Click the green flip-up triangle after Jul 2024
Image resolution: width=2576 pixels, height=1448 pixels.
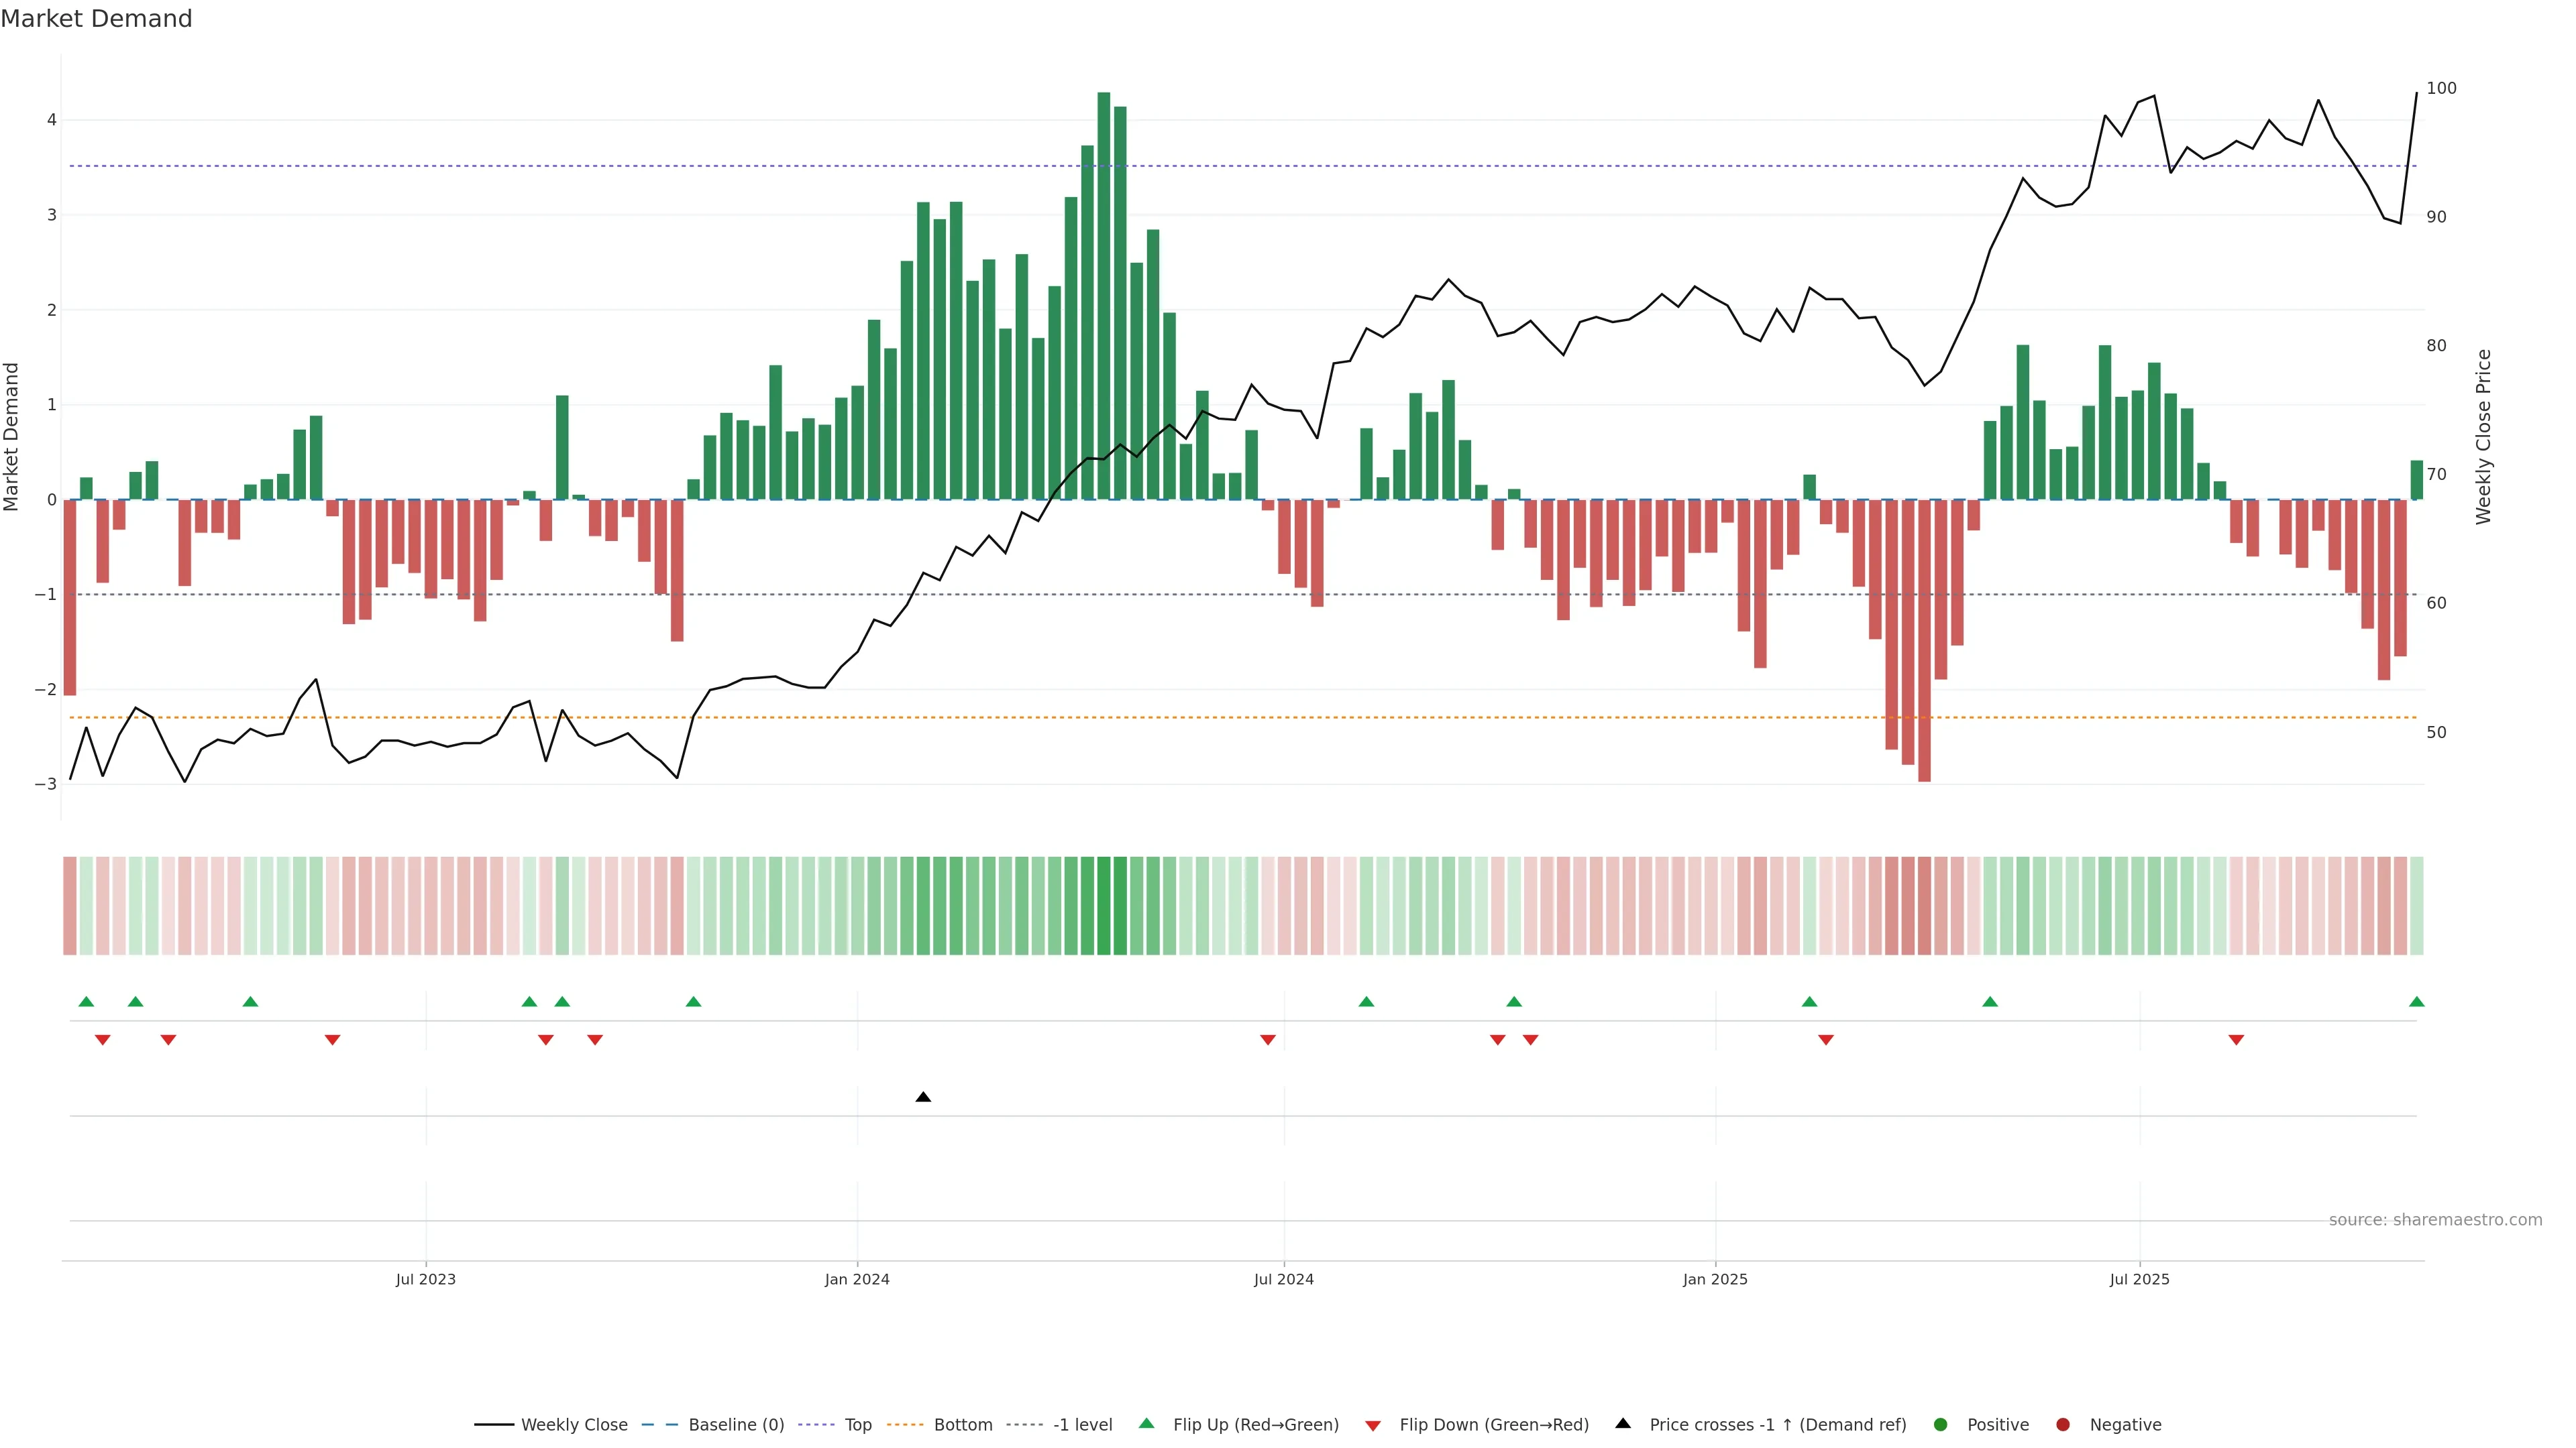click(x=1366, y=1002)
